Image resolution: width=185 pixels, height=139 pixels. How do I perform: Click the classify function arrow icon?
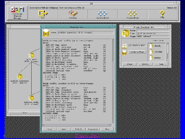pos(151,46)
